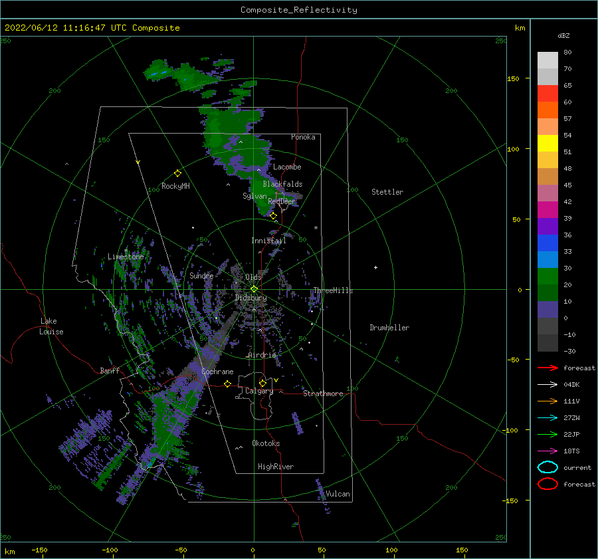Click the Okotoks city label
The width and height of the screenshot is (598, 559).
coord(266,443)
